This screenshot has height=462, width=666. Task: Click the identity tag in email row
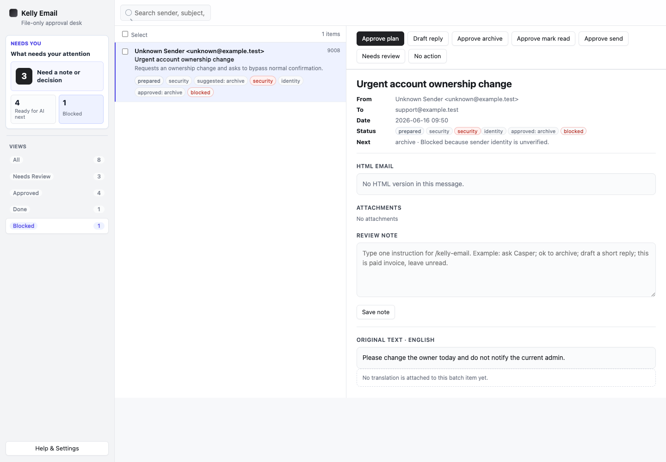click(290, 81)
